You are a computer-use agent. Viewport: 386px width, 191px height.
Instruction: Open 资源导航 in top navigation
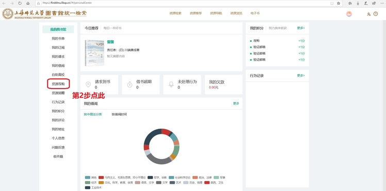216,13
